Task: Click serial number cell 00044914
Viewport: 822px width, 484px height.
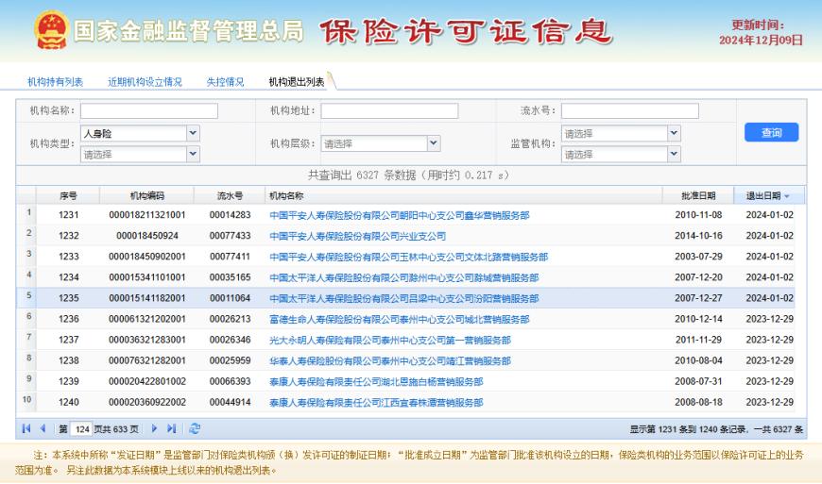Action: tap(231, 402)
